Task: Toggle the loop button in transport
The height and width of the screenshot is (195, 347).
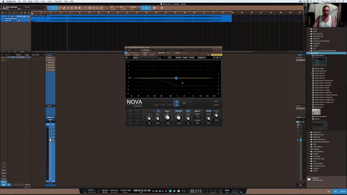Action: [x=184, y=191]
